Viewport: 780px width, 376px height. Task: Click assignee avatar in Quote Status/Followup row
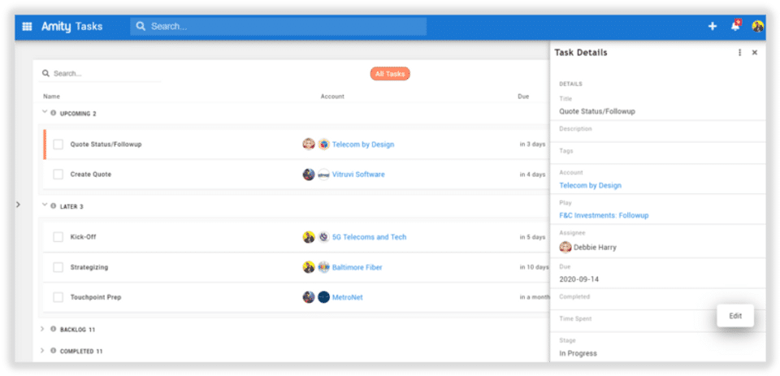click(x=309, y=145)
